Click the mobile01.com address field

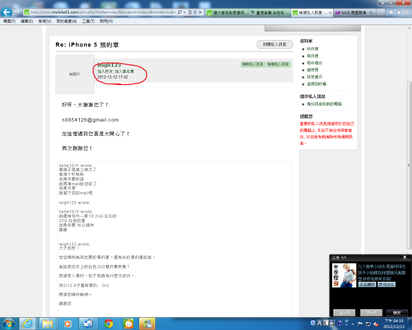click(103, 12)
